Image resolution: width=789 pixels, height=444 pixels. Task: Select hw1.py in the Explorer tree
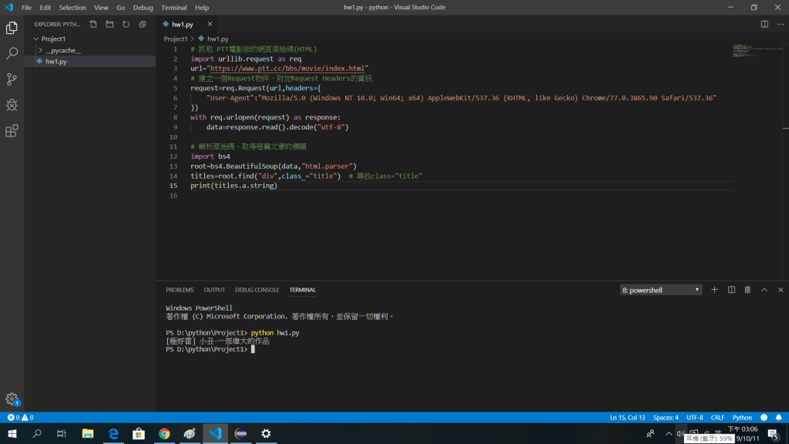click(90, 62)
